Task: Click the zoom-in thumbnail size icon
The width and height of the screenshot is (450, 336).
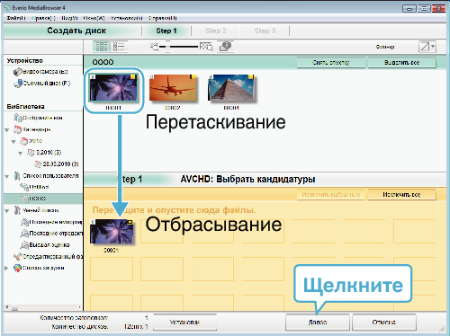Action: coord(206,47)
